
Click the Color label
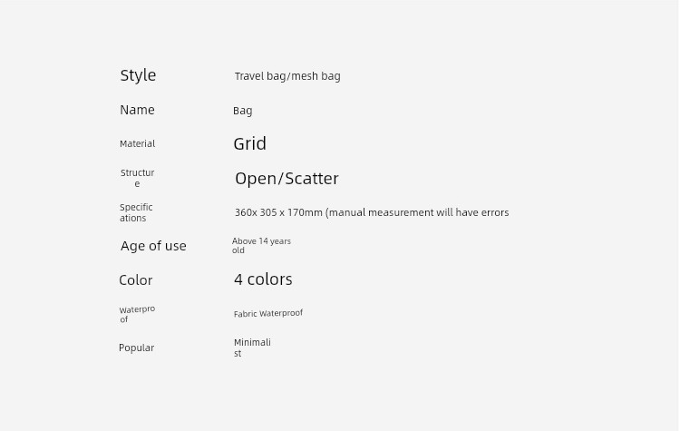click(x=136, y=280)
